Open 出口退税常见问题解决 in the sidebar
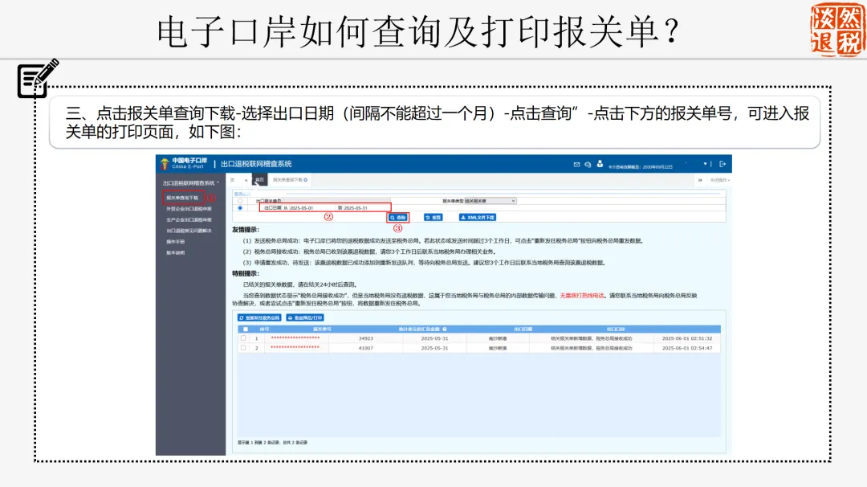Screen dimensions: 867x487 click(189, 231)
